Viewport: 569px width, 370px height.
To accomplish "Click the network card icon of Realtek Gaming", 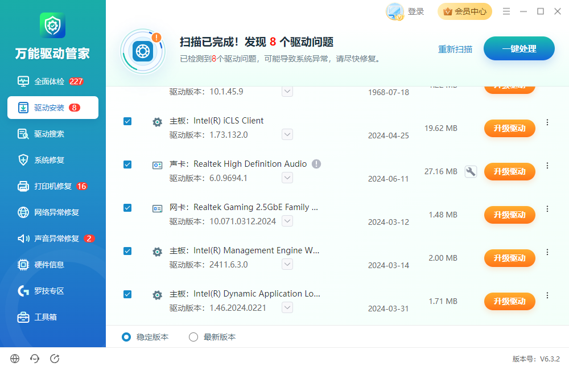I will (157, 208).
